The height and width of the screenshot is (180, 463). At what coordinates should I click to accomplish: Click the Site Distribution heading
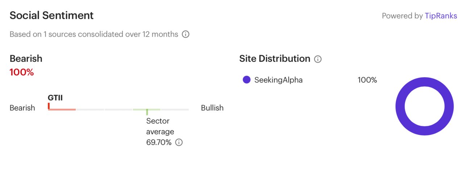(275, 59)
